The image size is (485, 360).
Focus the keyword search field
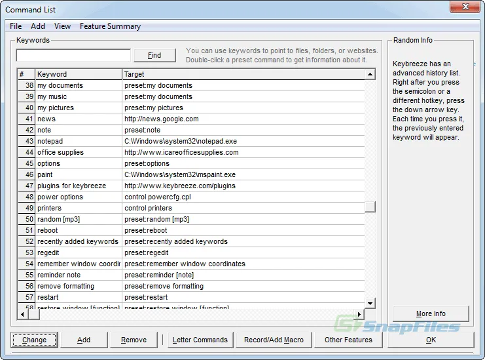click(x=73, y=56)
